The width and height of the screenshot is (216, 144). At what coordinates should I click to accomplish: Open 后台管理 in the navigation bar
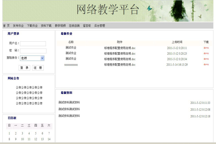[99, 26]
